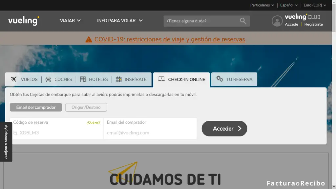Click the calendar icon in Inspírate tab
The image size is (336, 189).
pyautogui.click(x=118, y=79)
